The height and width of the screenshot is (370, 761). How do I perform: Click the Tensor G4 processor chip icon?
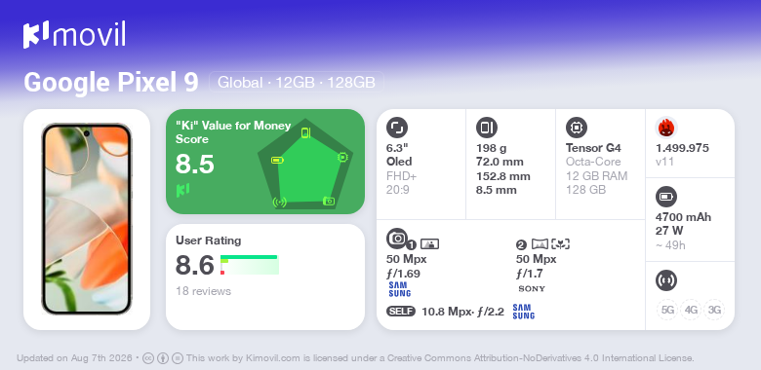(x=577, y=128)
